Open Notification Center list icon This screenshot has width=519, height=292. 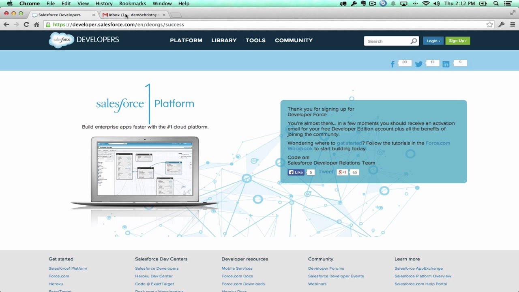508,3
